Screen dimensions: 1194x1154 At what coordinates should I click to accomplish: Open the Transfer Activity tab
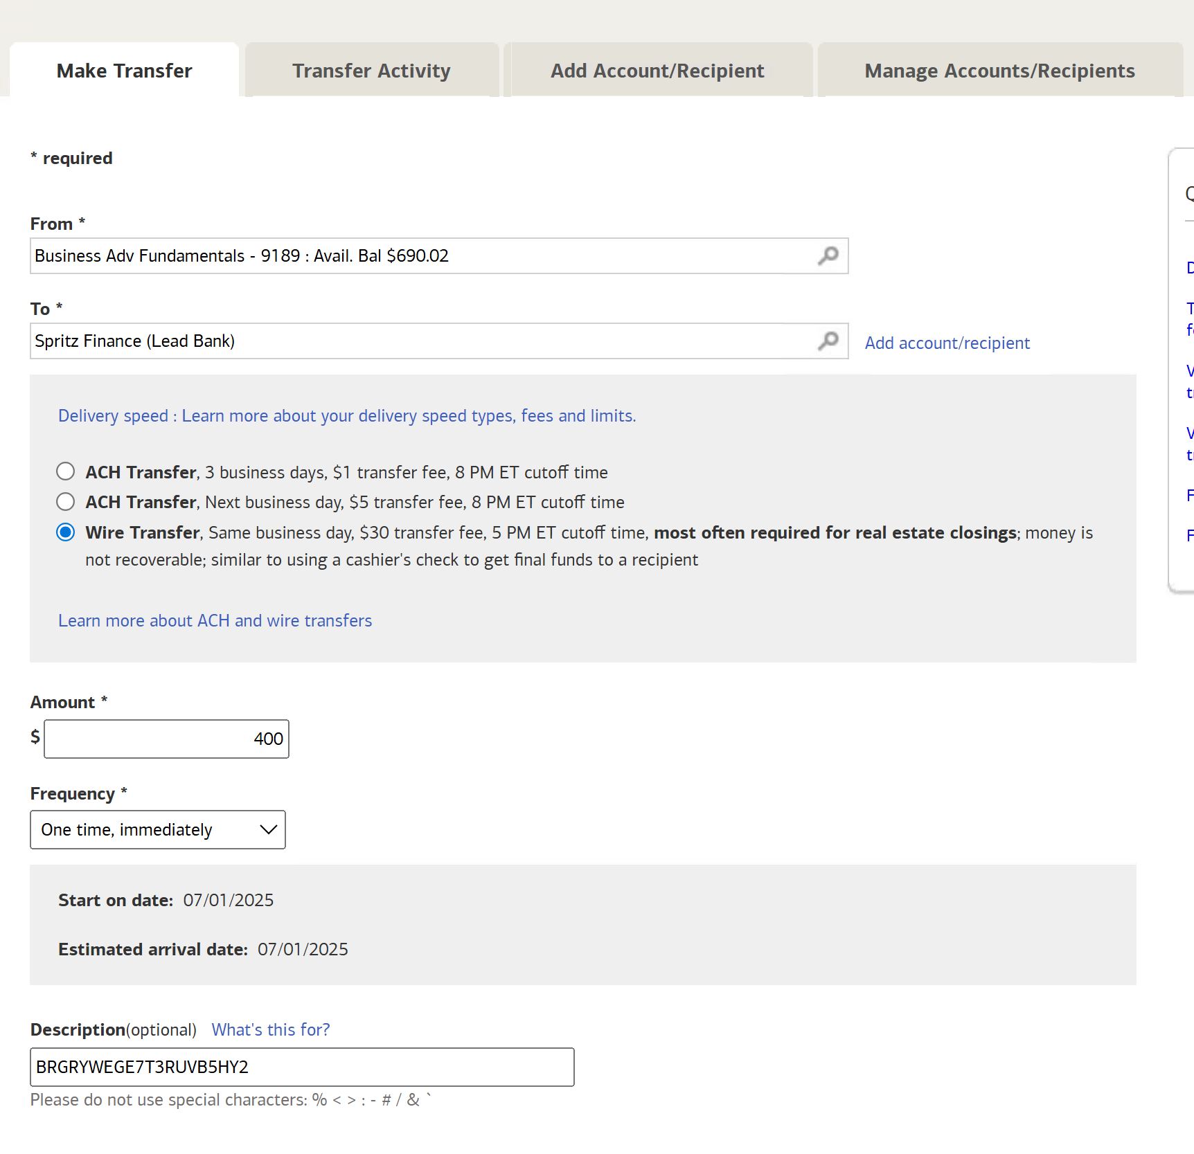point(371,71)
